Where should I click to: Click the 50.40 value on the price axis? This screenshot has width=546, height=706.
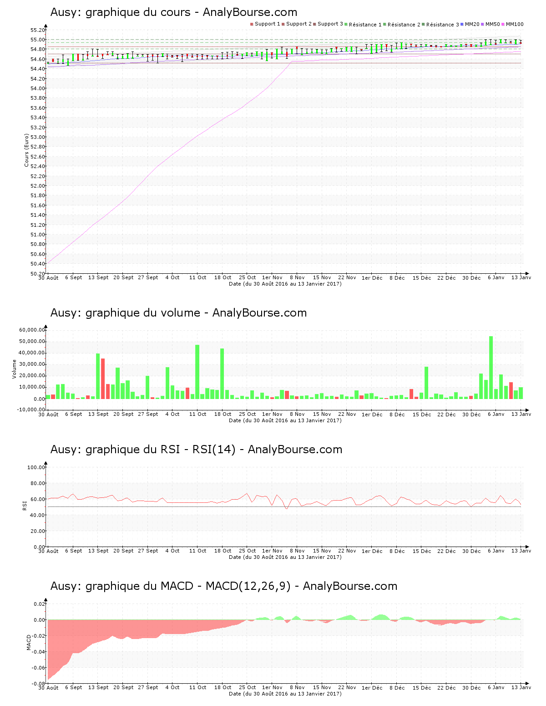[38, 264]
